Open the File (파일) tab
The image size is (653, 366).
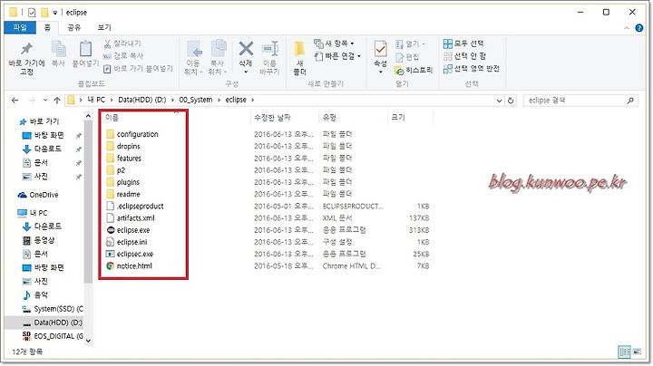point(20,27)
